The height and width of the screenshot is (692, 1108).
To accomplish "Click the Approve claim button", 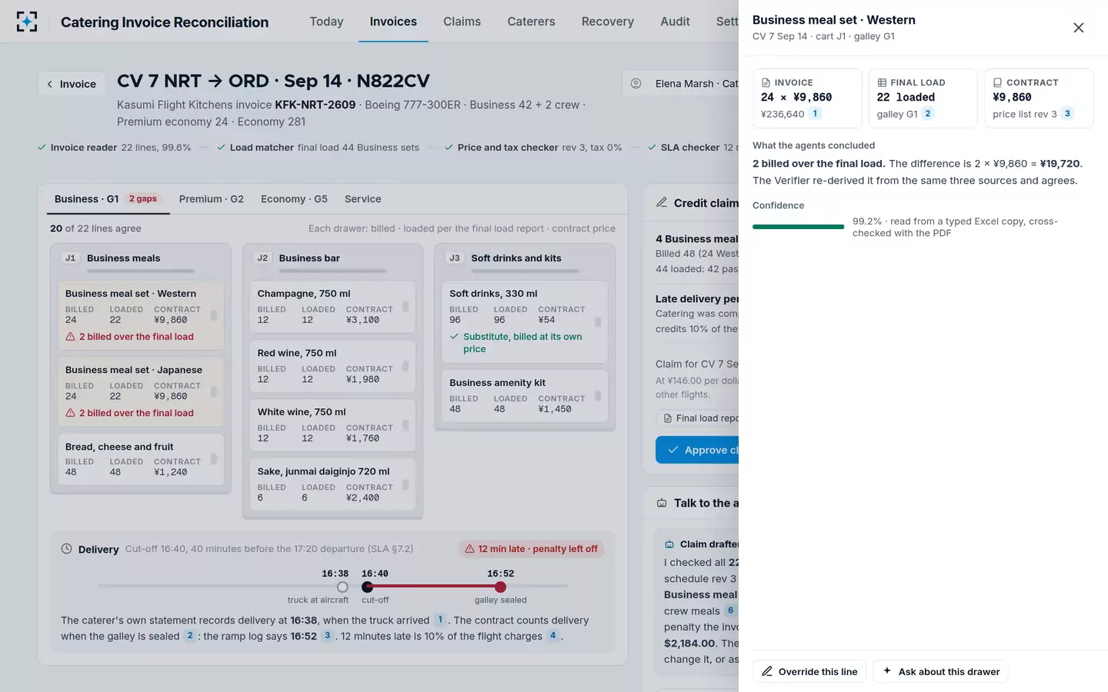I will pyautogui.click(x=697, y=450).
